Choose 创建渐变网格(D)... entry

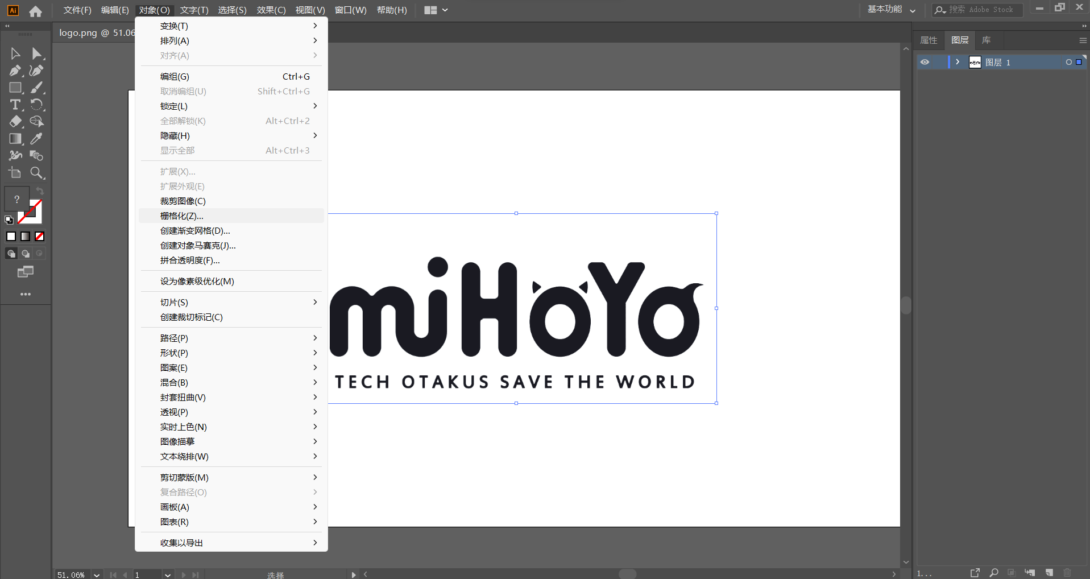[231, 231]
